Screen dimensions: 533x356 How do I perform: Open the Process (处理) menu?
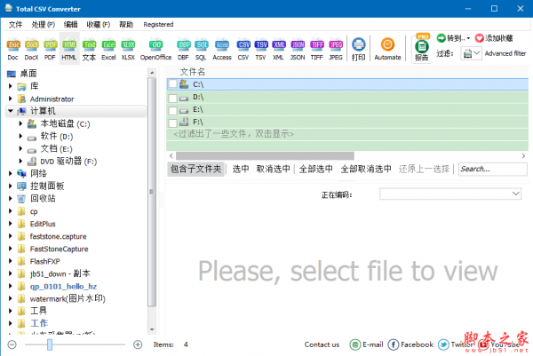pos(44,25)
